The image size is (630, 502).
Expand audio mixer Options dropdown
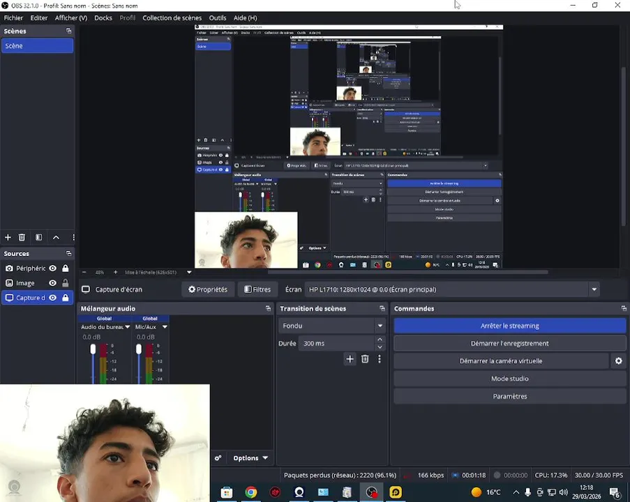(x=250, y=458)
